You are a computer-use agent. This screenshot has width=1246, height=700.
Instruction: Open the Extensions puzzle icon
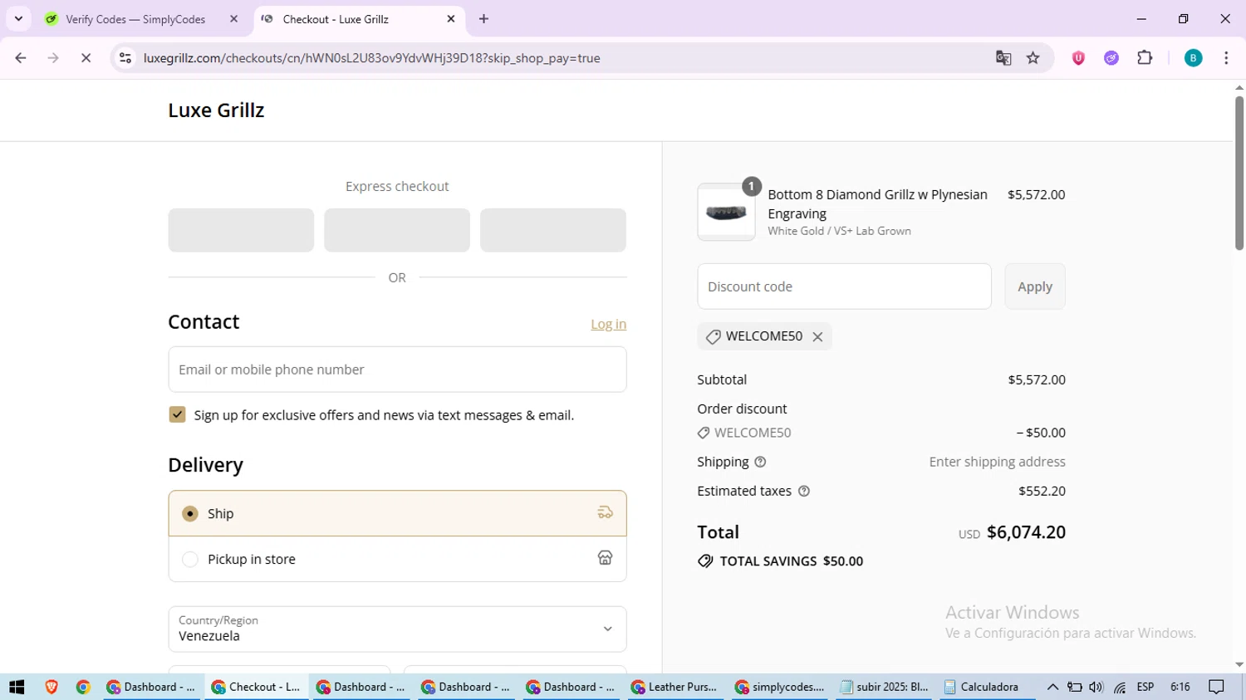coord(1145,58)
